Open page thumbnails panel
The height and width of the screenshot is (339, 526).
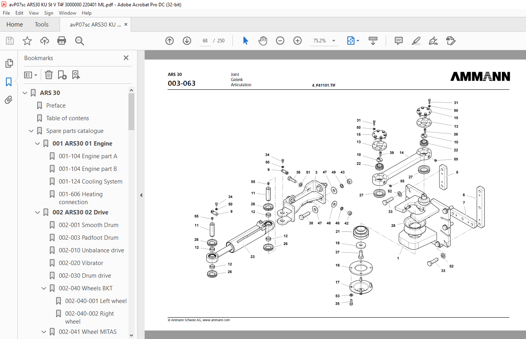9,63
